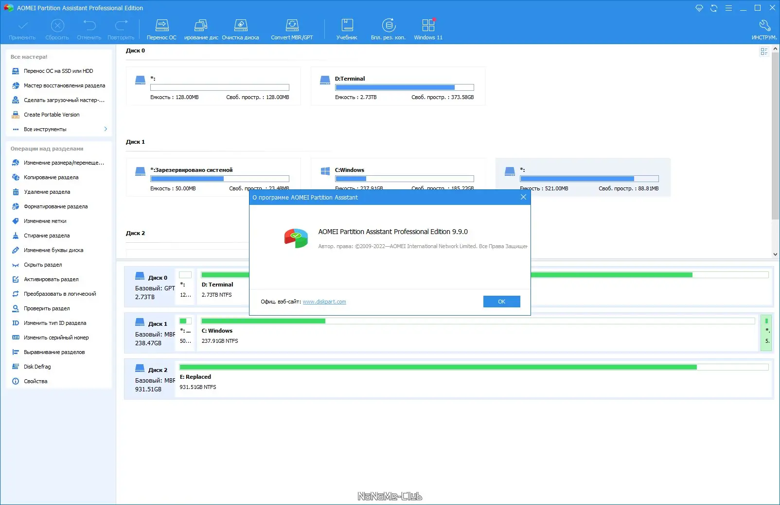Select the D:Terminal partition card
The width and height of the screenshot is (780, 505).
398,86
